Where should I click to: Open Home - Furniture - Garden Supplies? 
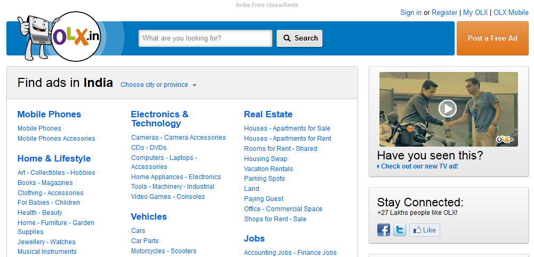(56, 227)
